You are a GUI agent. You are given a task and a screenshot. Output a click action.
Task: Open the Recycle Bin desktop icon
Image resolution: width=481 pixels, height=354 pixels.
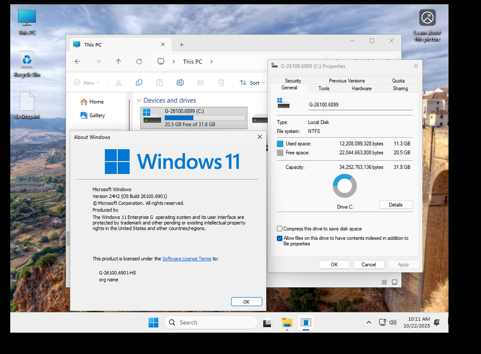pyautogui.click(x=27, y=64)
